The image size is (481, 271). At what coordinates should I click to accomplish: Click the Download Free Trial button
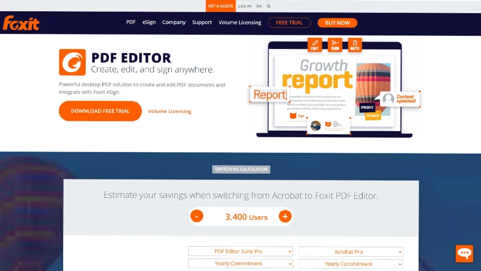(100, 111)
